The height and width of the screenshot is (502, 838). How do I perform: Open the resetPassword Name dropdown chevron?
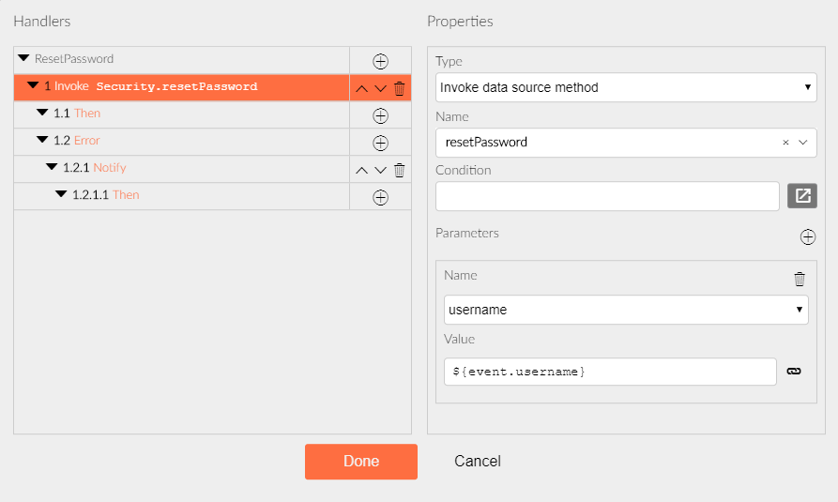click(802, 143)
